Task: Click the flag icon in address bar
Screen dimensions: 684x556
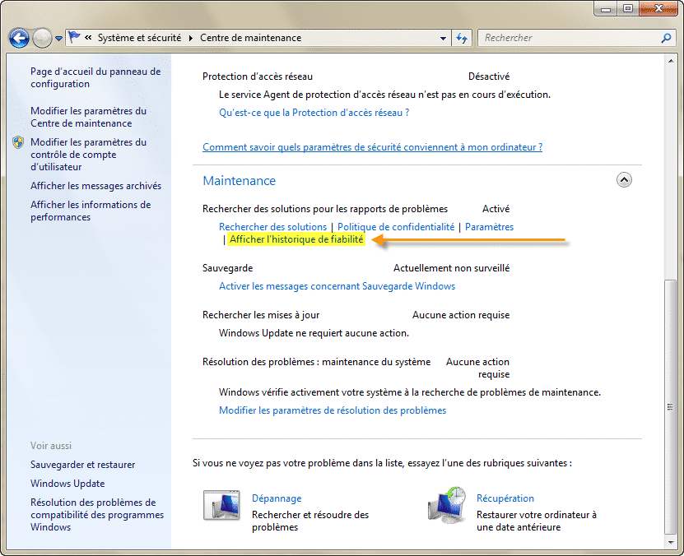Action: coord(75,38)
